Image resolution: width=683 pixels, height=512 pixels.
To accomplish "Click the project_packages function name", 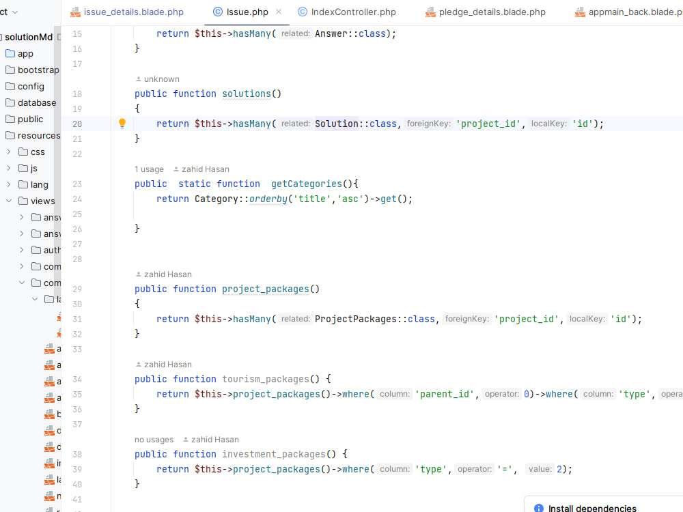I will point(266,289).
